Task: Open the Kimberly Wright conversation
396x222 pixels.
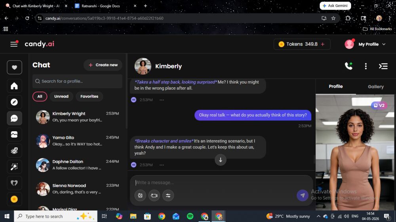Action: [x=77, y=117]
